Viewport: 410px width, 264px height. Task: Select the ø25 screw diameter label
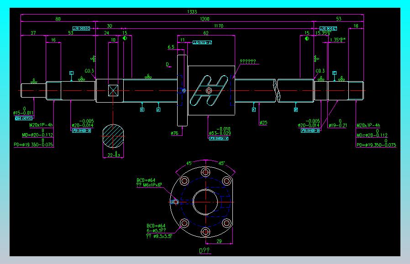(x=263, y=123)
